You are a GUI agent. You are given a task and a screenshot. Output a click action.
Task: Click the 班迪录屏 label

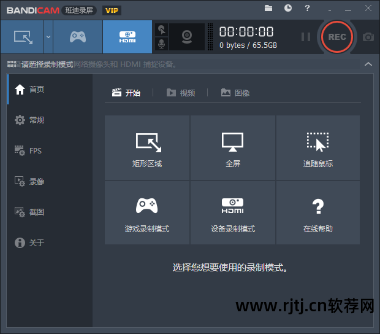[x=79, y=10]
